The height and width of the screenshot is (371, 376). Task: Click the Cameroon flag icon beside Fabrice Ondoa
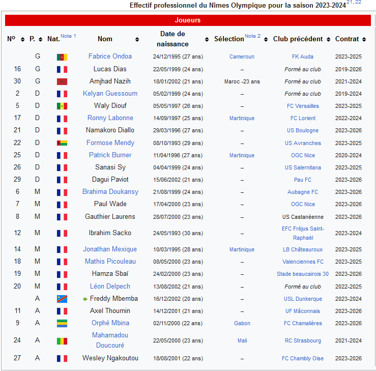(x=62, y=57)
